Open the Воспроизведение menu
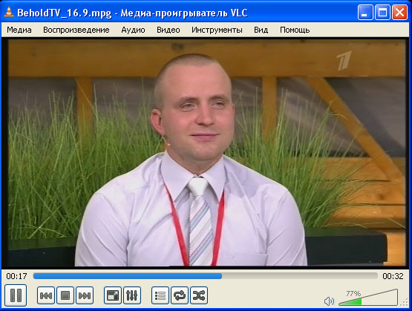The image size is (412, 311). point(76,30)
